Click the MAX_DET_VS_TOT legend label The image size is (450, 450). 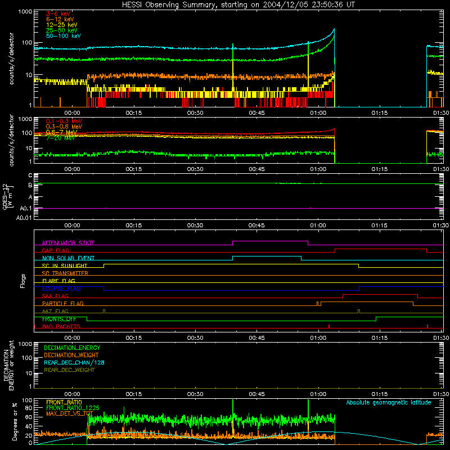70,413
